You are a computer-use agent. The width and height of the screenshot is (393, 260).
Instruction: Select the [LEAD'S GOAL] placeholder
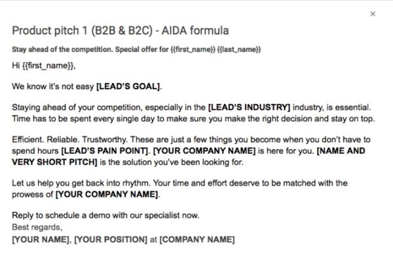128,86
